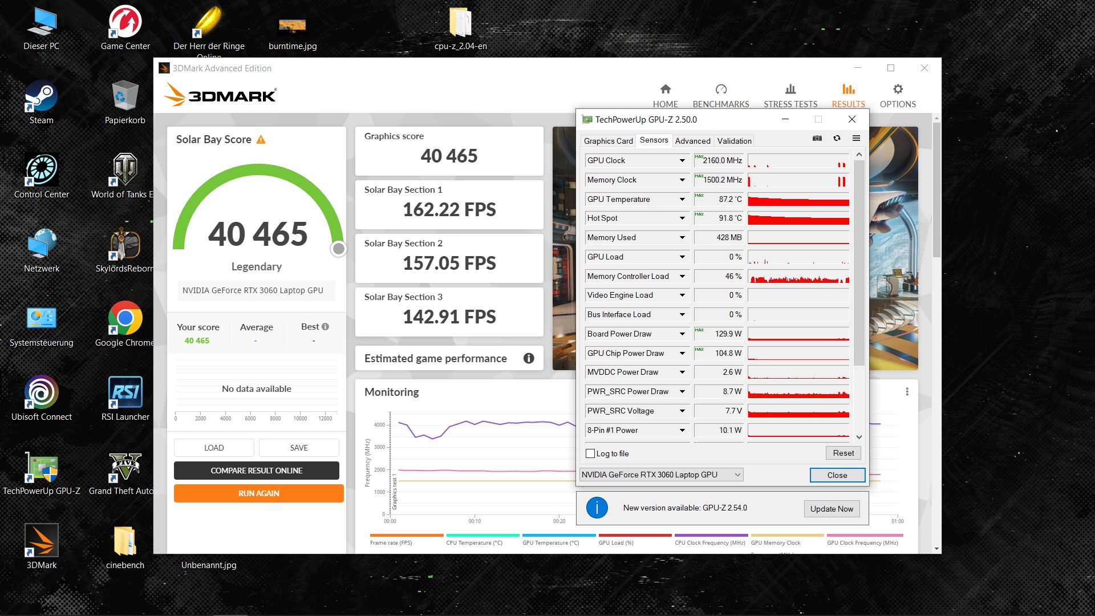Open the Options gear icon

[898, 90]
